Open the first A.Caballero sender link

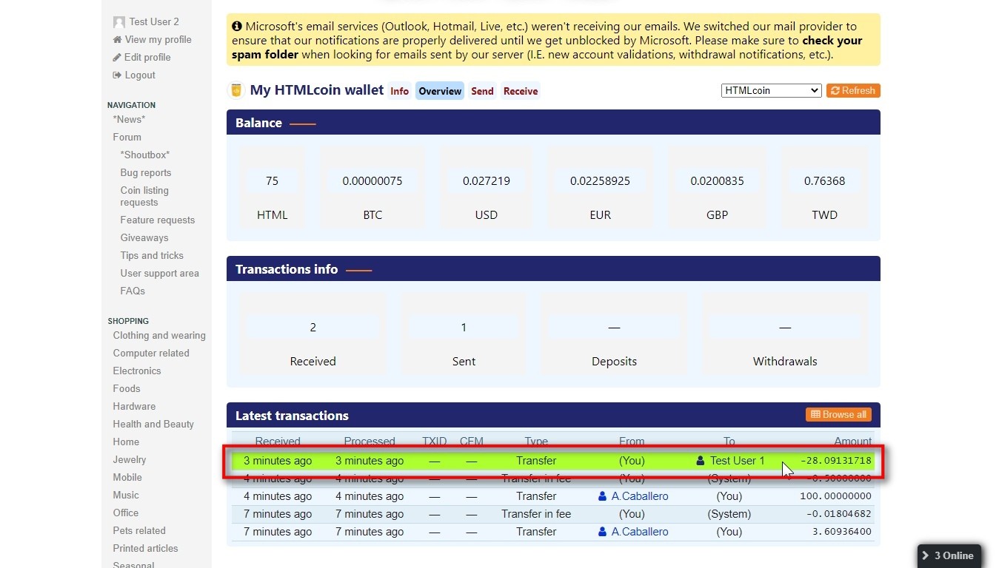click(639, 496)
